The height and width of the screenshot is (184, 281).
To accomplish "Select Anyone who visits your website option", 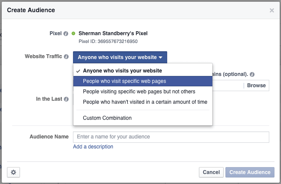I will pyautogui.click(x=122, y=71).
